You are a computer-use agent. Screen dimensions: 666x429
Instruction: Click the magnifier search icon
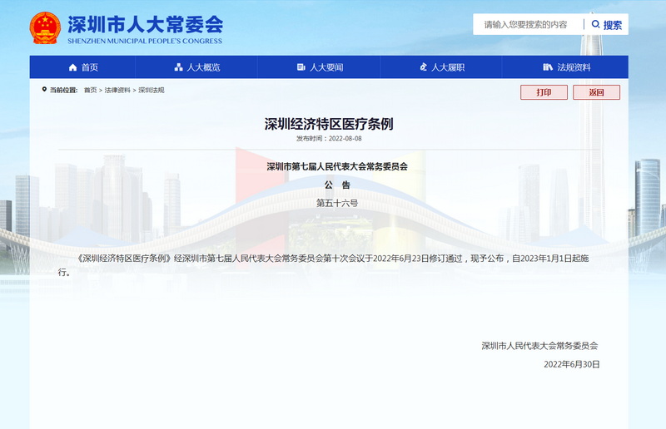pyautogui.click(x=596, y=25)
